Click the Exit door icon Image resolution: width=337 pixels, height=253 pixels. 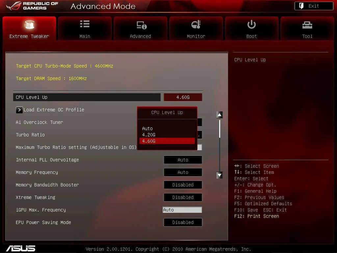click(x=301, y=6)
